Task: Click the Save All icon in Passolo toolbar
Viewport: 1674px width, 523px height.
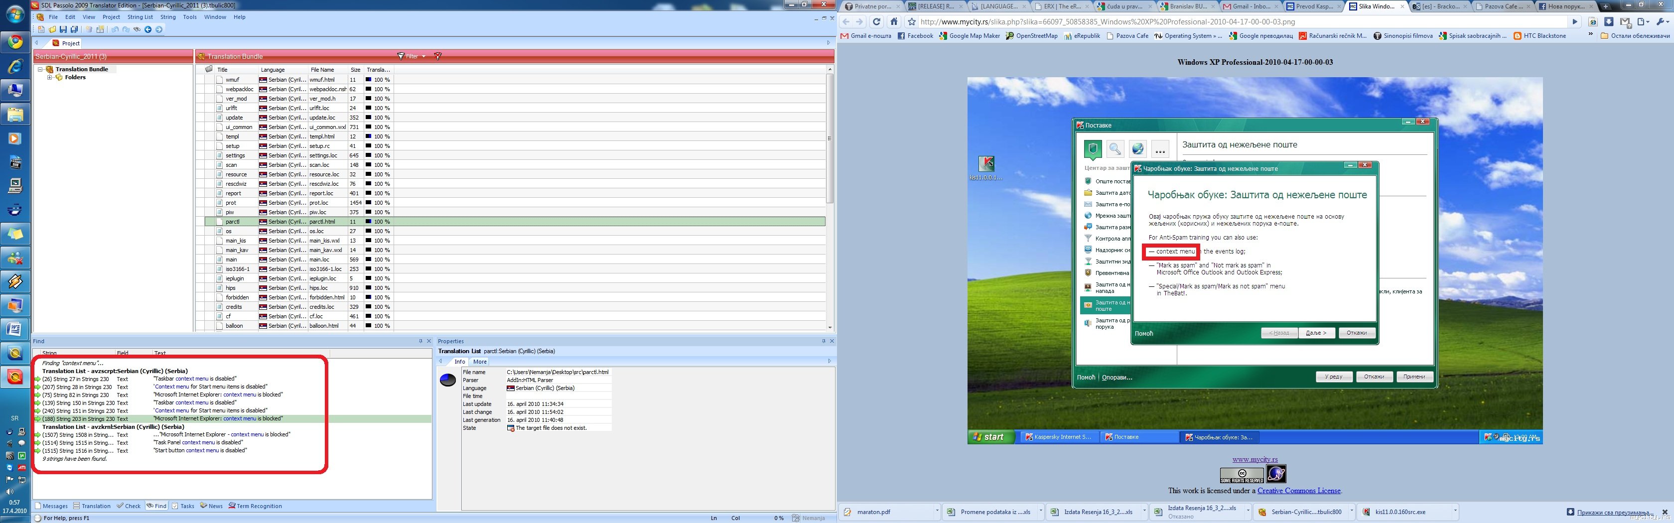Action: click(74, 29)
